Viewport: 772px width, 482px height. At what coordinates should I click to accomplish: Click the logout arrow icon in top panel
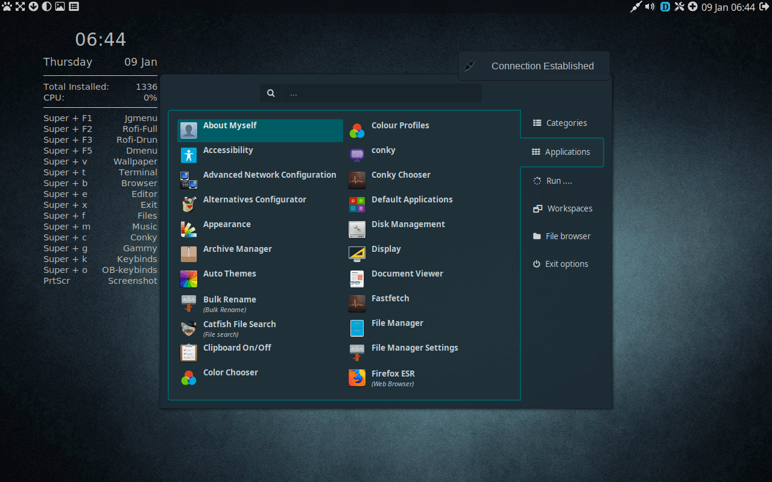[764, 7]
